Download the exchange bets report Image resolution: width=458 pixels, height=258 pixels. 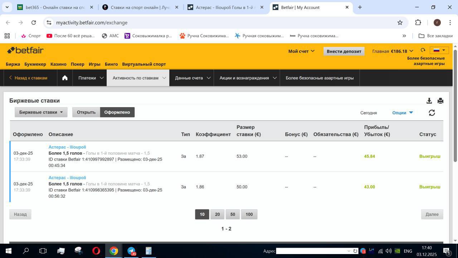point(429,101)
